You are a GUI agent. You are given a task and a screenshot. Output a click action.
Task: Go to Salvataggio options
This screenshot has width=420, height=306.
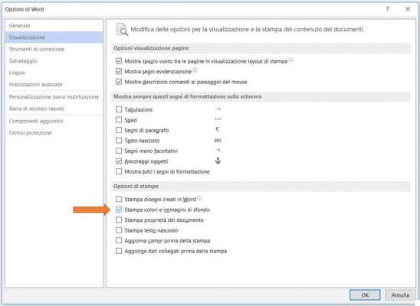pyautogui.click(x=54, y=61)
